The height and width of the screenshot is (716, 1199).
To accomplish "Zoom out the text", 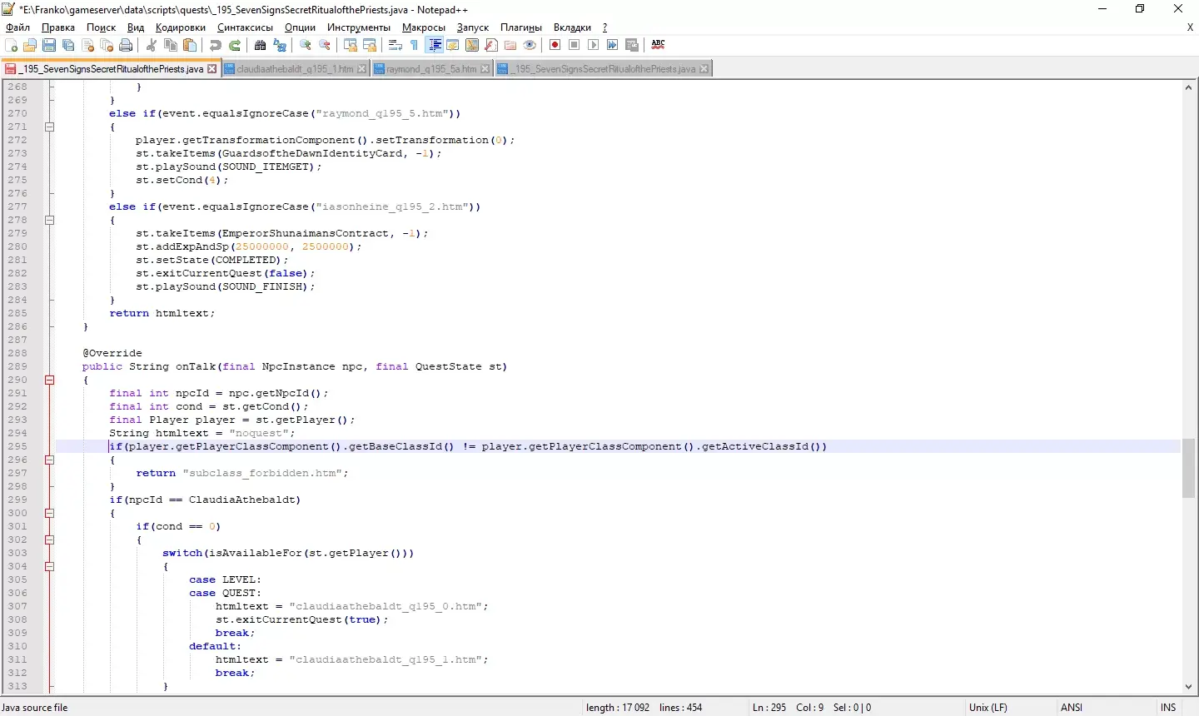I will coord(325,45).
